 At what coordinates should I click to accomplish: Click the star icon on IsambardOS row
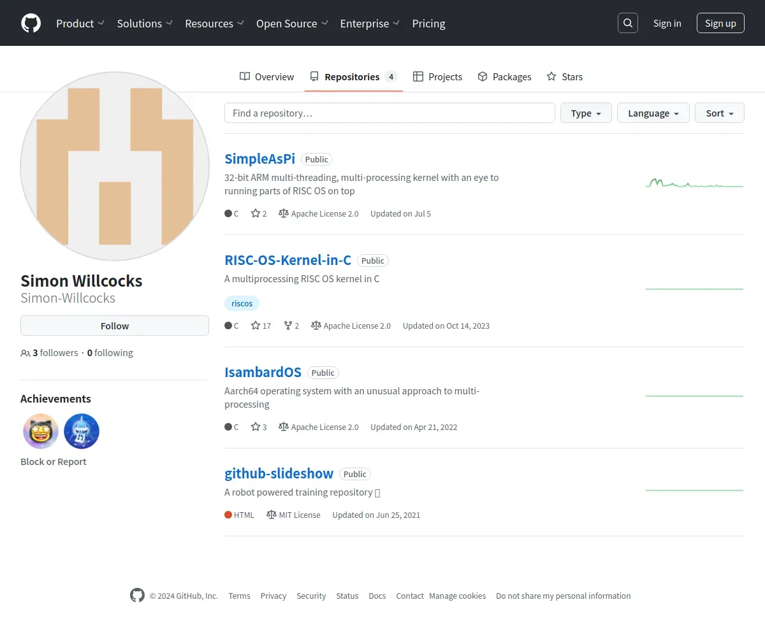pyautogui.click(x=256, y=427)
